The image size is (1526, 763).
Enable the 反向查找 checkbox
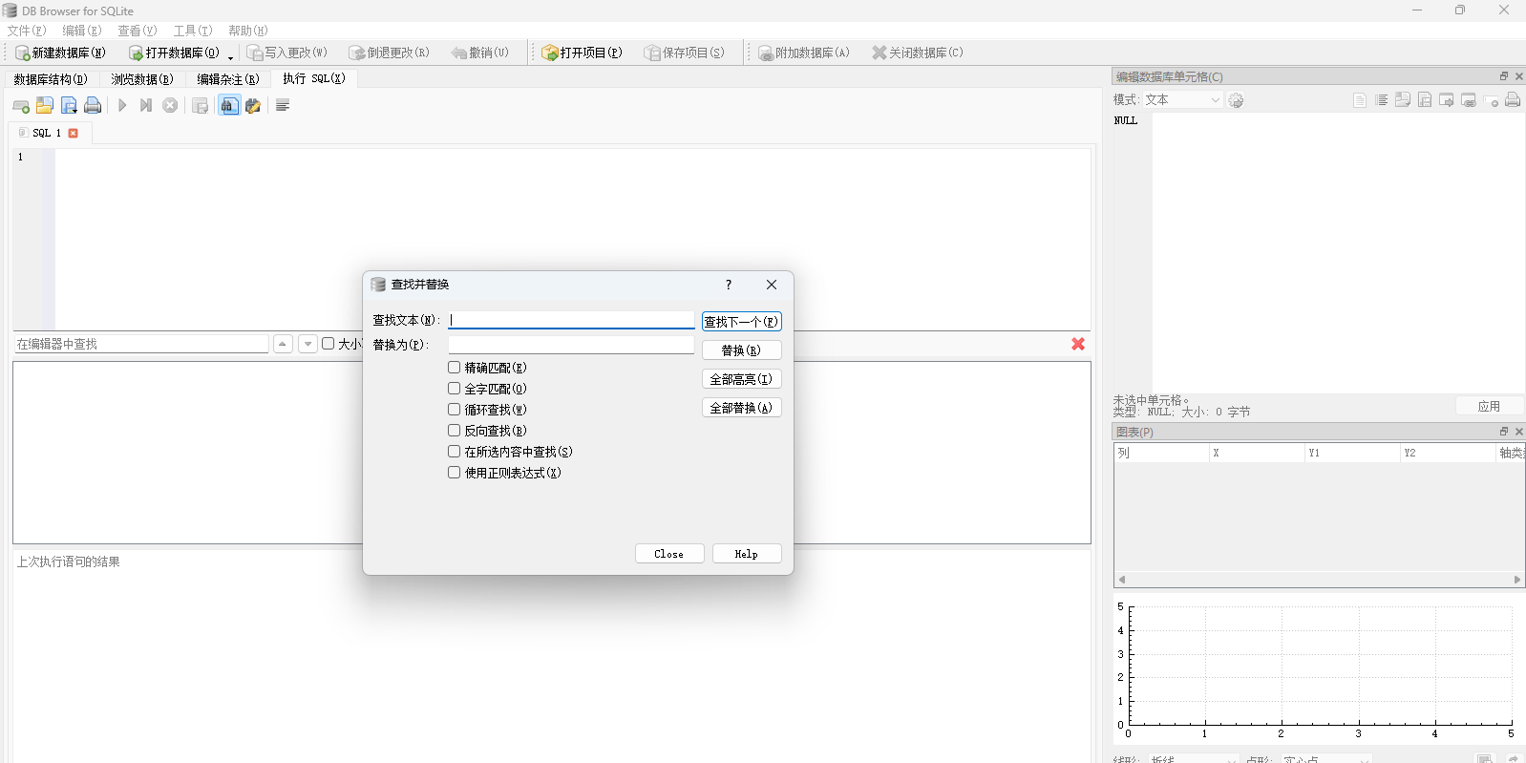pos(455,431)
